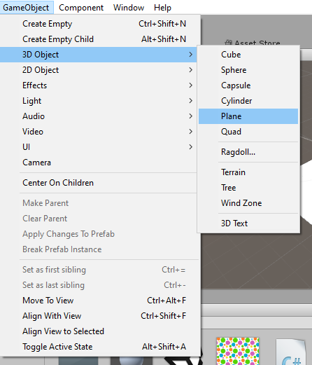Select Create Empty Child
This screenshot has height=365, width=312.
click(99, 39)
